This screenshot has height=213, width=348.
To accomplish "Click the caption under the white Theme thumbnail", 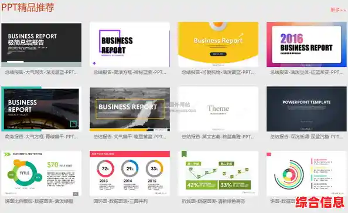I will (218, 137).
